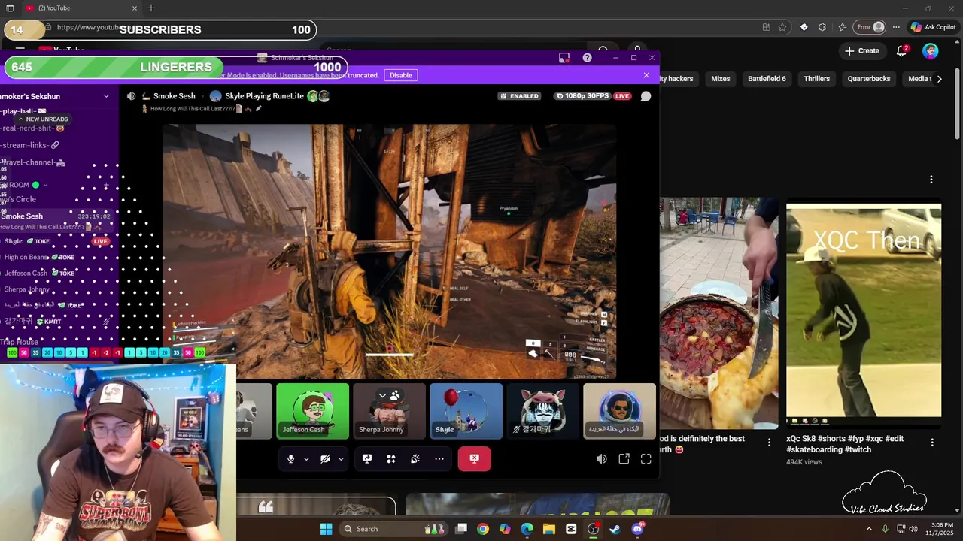The height and width of the screenshot is (541, 963).
Task: Open the travel-channel in sidebar
Action: click(x=34, y=162)
